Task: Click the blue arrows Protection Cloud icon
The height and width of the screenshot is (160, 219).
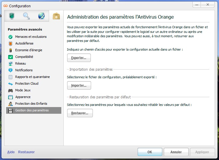Action: [x=11, y=83]
